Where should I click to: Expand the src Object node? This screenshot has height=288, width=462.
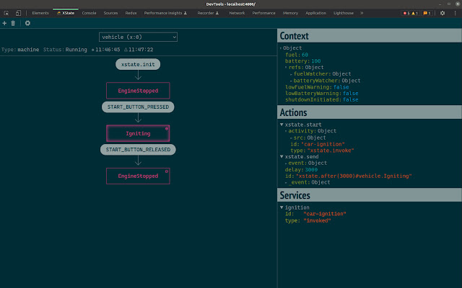coord(291,138)
